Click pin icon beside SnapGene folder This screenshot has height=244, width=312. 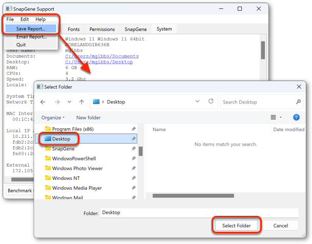click(x=134, y=149)
